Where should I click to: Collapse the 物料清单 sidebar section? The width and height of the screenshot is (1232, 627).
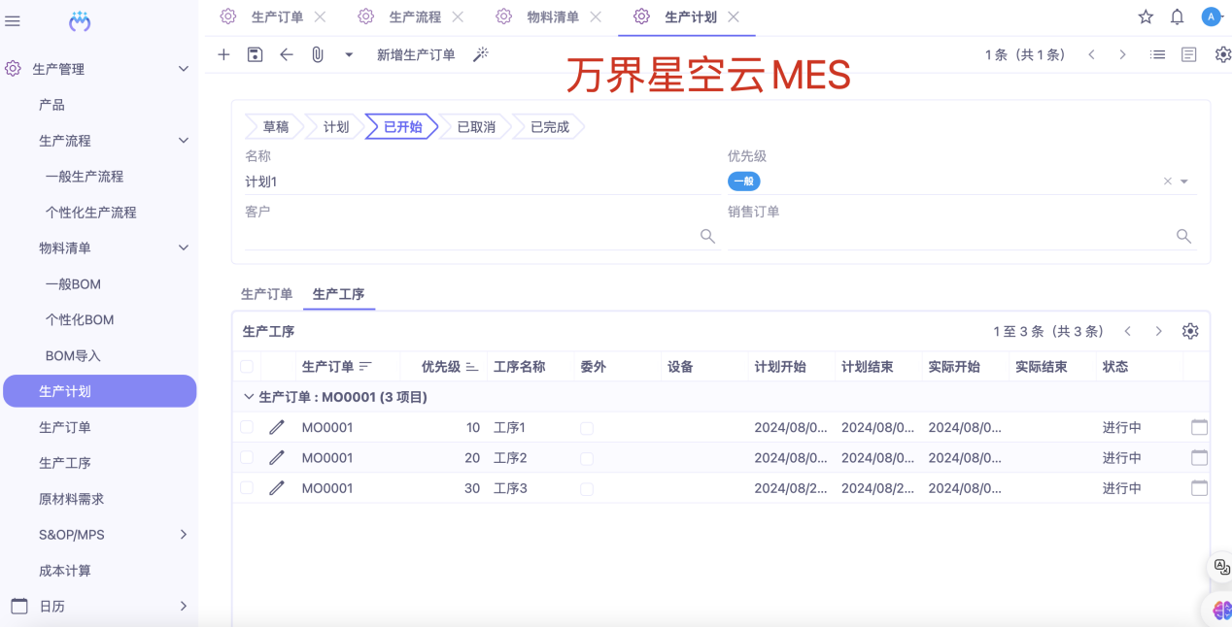(183, 247)
